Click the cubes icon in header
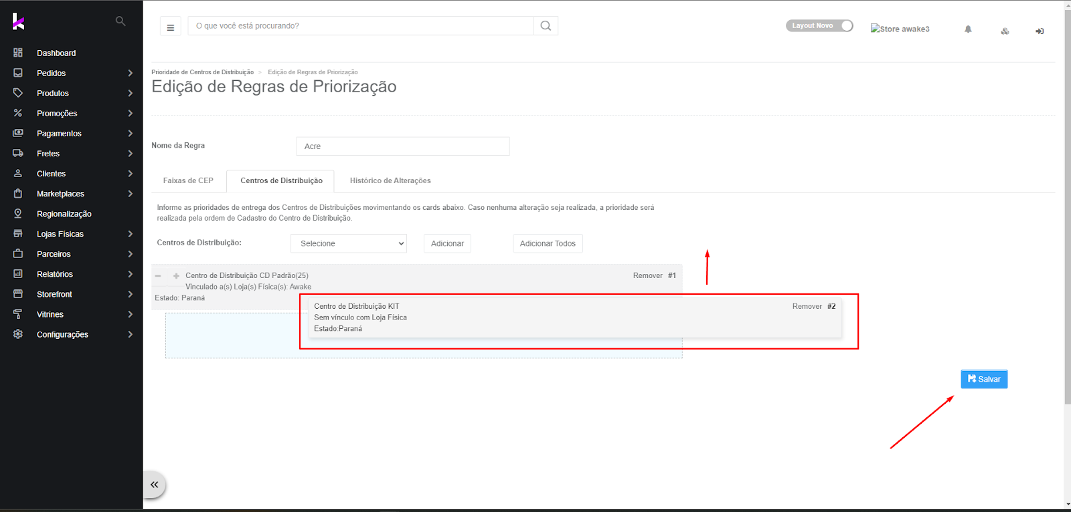 click(1005, 31)
